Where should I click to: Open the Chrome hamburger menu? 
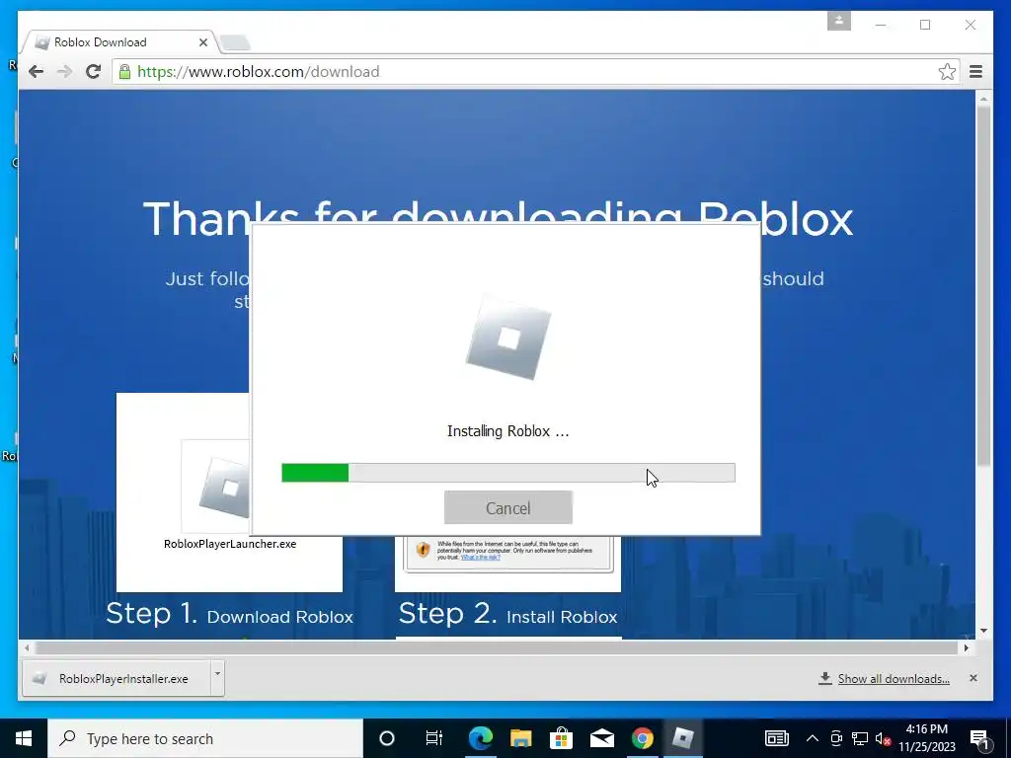pyautogui.click(x=975, y=71)
